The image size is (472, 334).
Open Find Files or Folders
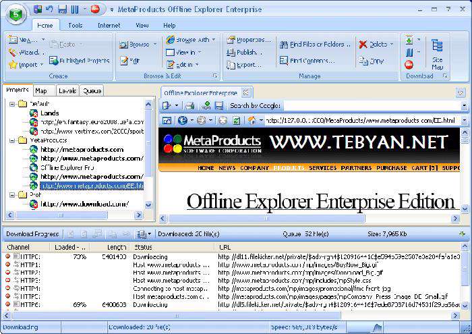(x=315, y=45)
